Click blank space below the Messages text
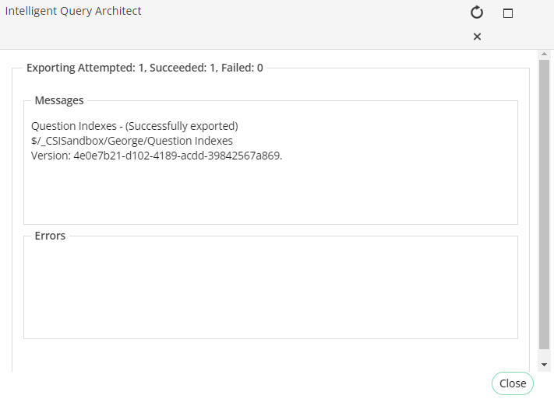This screenshot has height=413, width=554. [x=270, y=194]
